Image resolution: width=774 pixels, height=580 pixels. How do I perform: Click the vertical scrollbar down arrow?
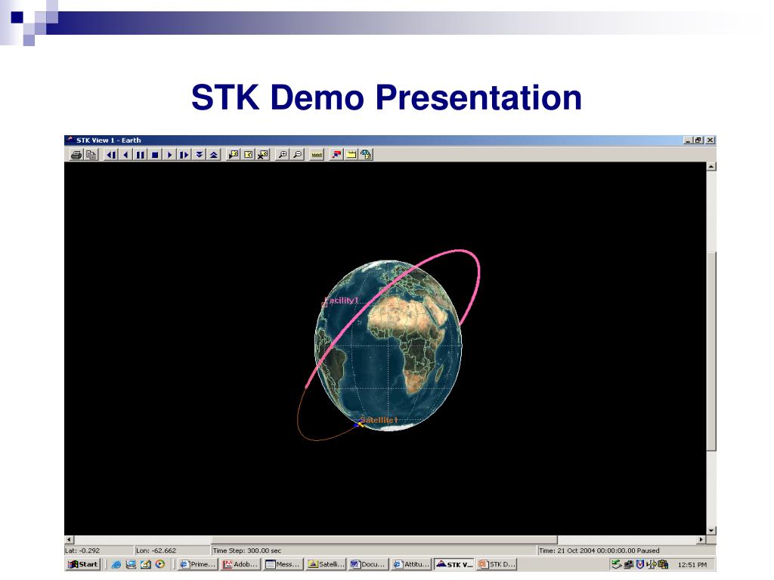[x=711, y=531]
